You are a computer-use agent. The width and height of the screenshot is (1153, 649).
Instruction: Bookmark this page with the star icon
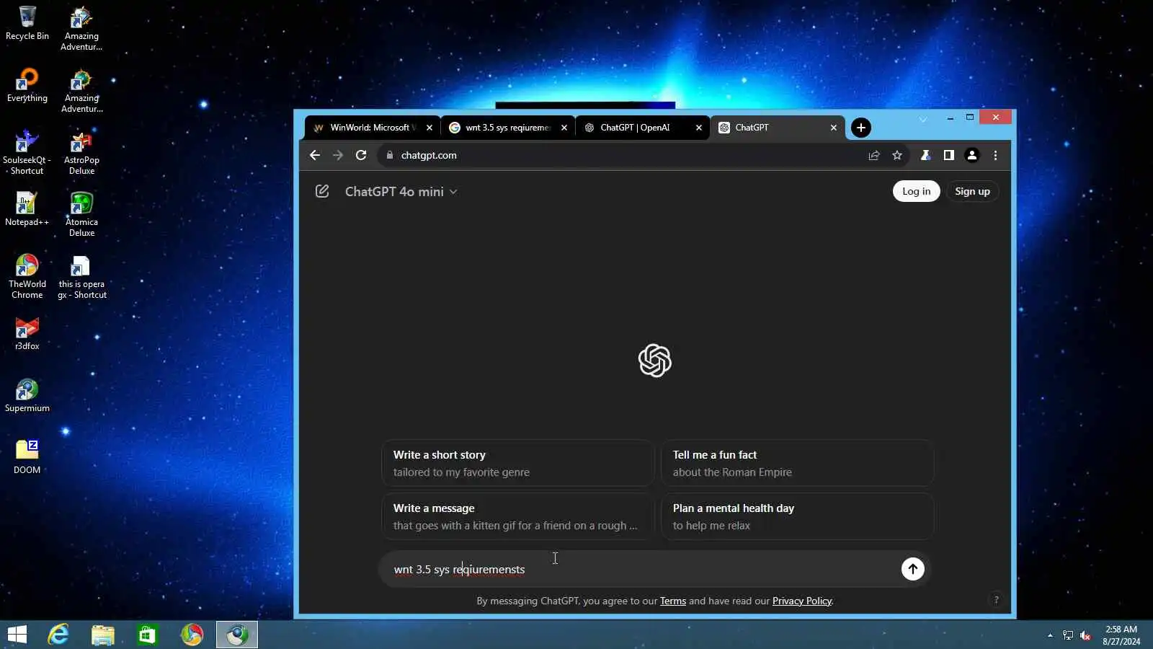pyautogui.click(x=897, y=155)
